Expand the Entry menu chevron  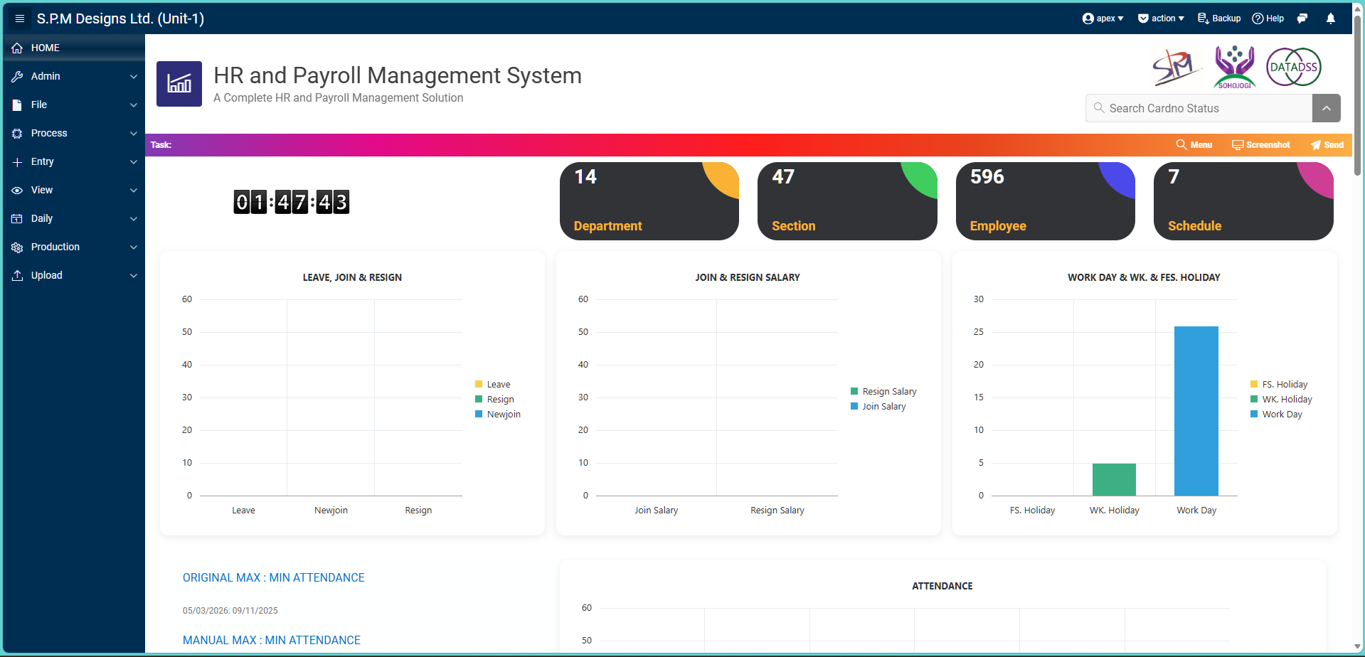(134, 161)
